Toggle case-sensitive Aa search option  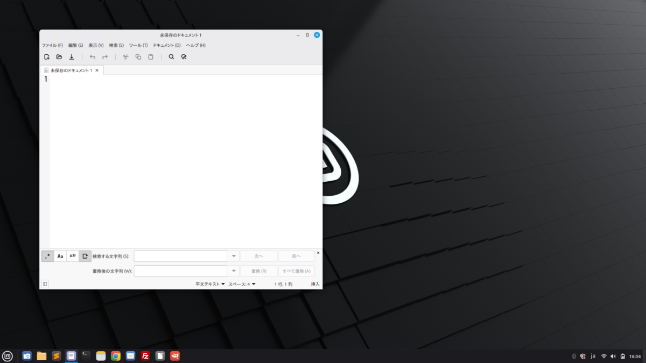pyautogui.click(x=60, y=256)
